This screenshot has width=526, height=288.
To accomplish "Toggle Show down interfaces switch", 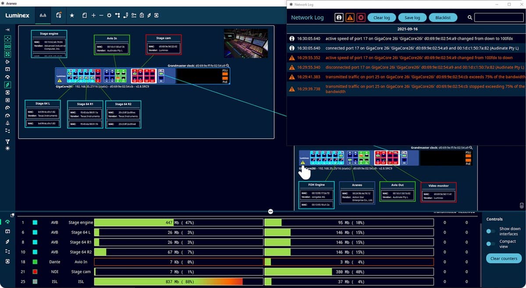I will pos(490,231).
